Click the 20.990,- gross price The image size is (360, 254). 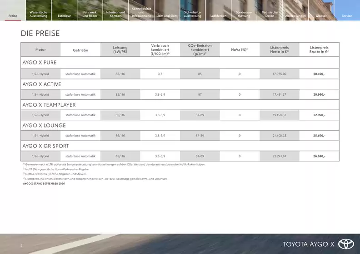coord(319,94)
